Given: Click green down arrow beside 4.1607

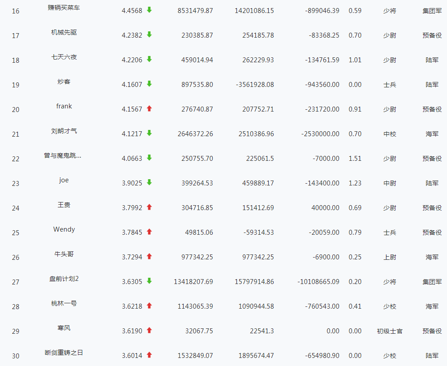Looking at the screenshot, I should [149, 84].
